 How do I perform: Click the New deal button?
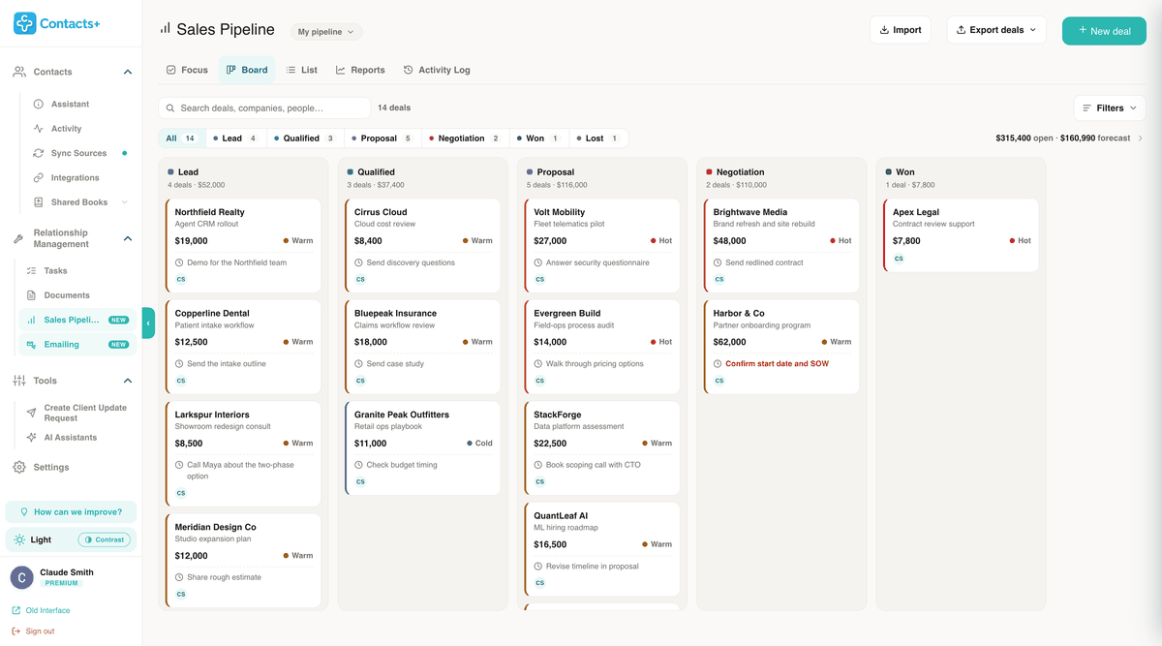(1104, 31)
